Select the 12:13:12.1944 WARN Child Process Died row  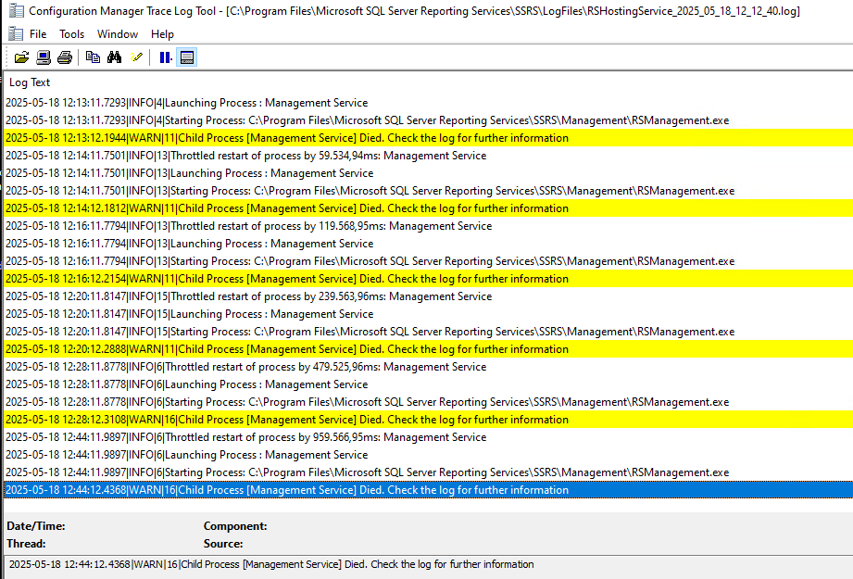(x=428, y=138)
